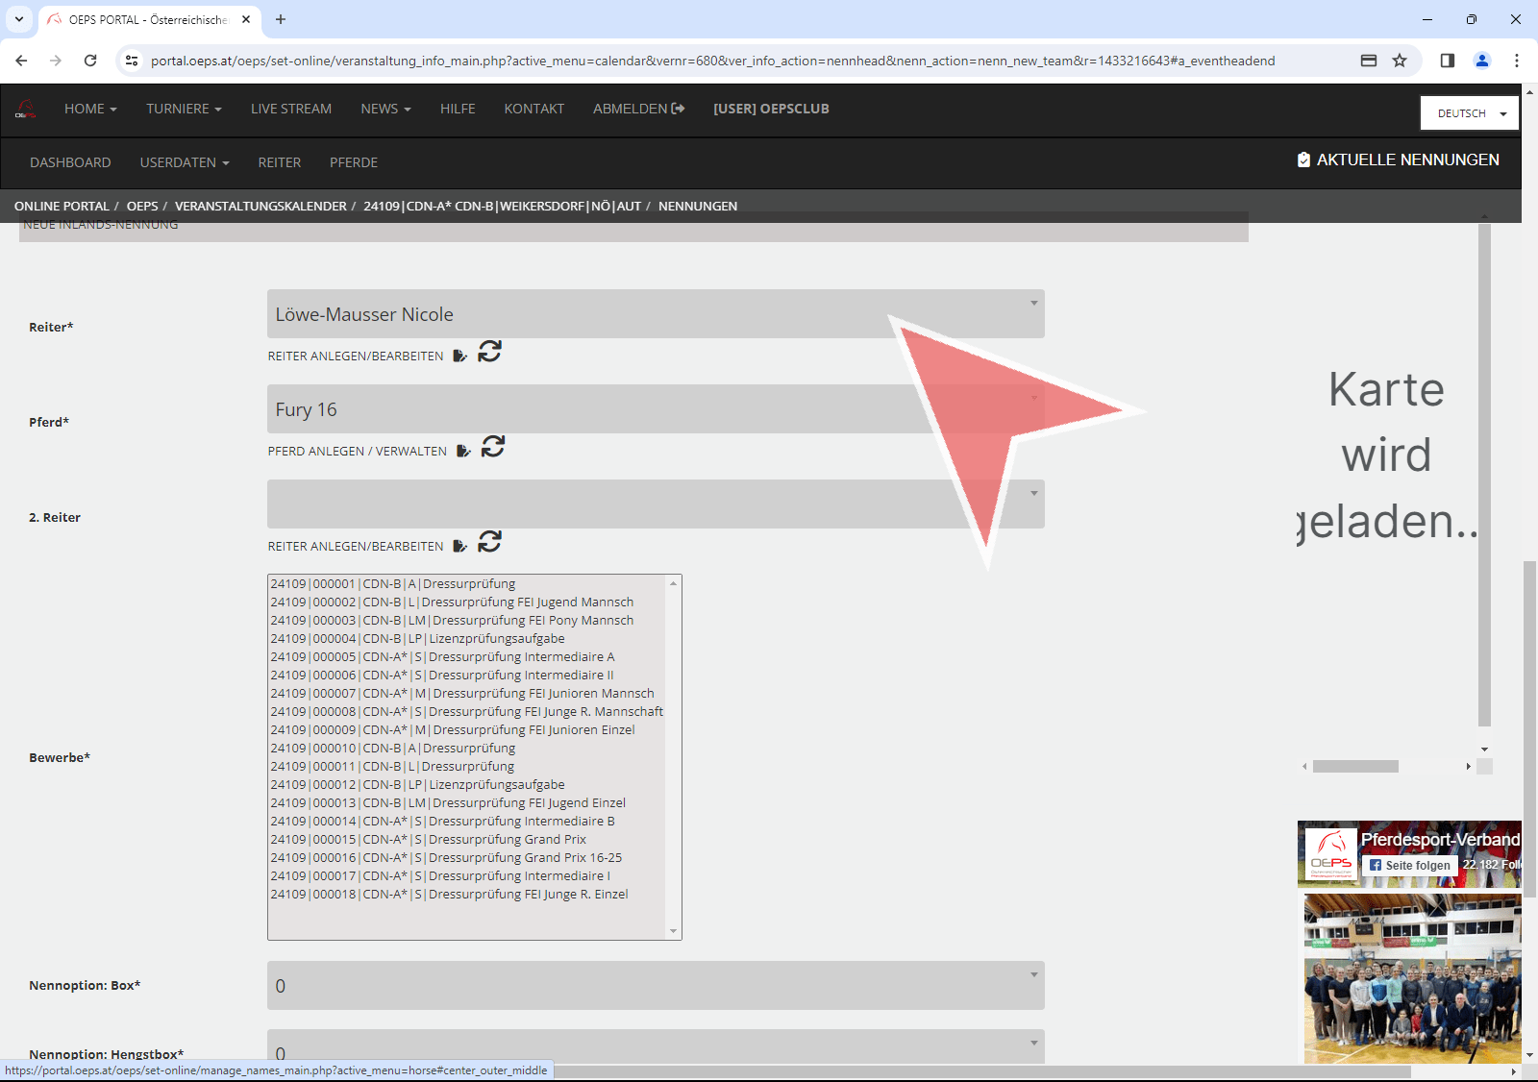This screenshot has height=1082, width=1538.
Task: Click VERANSTALTUNGSKALENDER in the breadcrumb
Action: point(260,207)
